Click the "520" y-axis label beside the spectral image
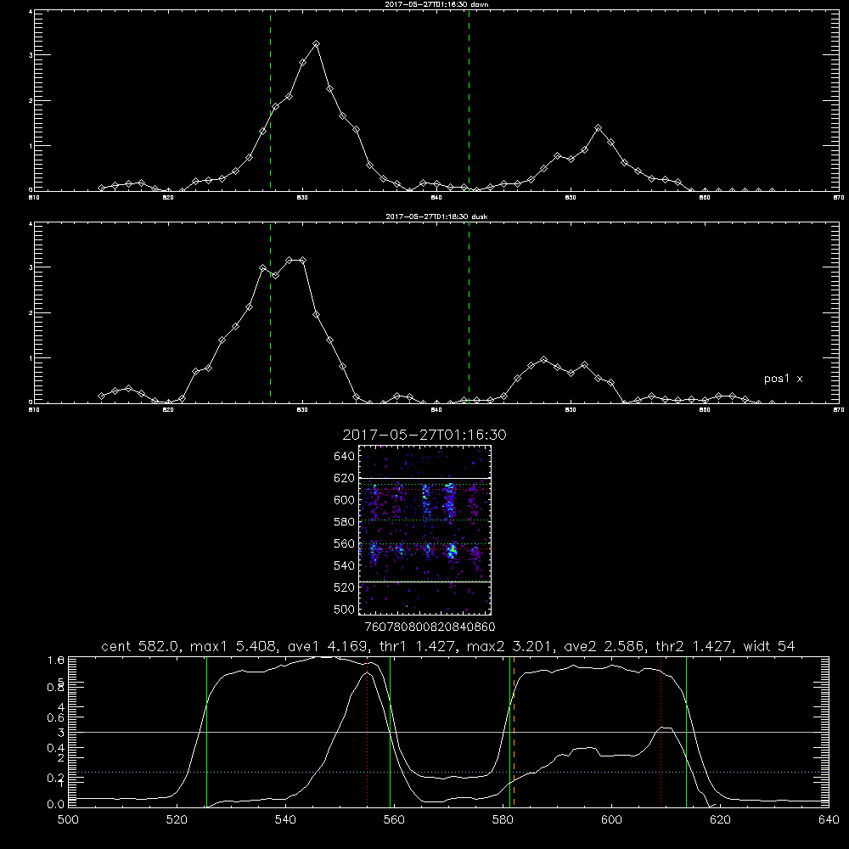849x849 pixels. 345,588
